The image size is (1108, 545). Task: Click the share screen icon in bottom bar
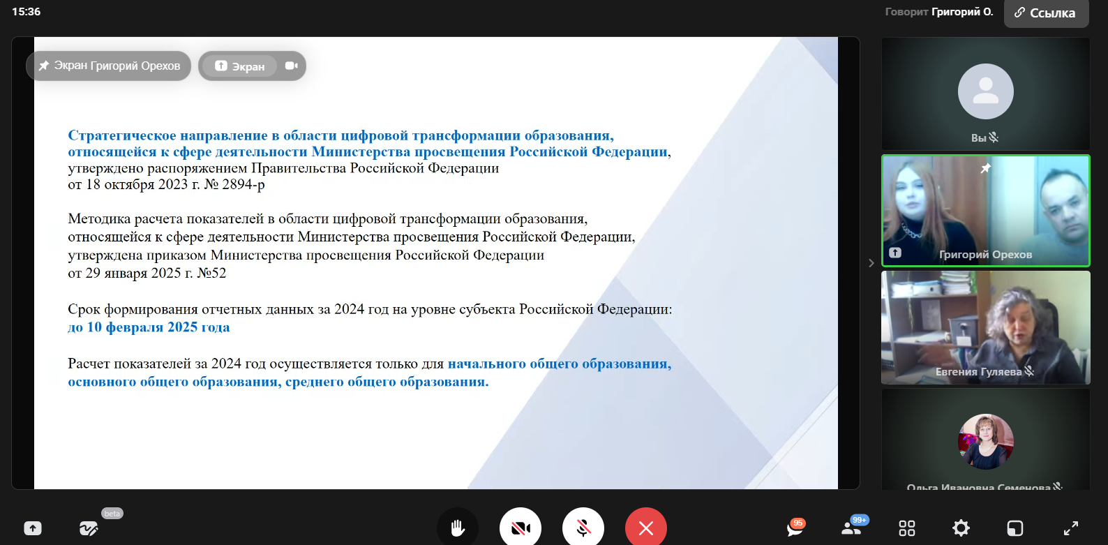[x=33, y=528]
